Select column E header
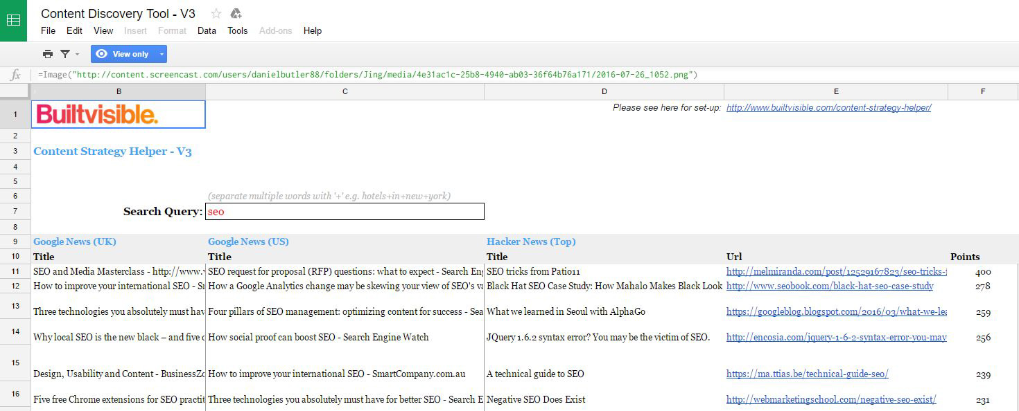The width and height of the screenshot is (1019, 411). [836, 91]
